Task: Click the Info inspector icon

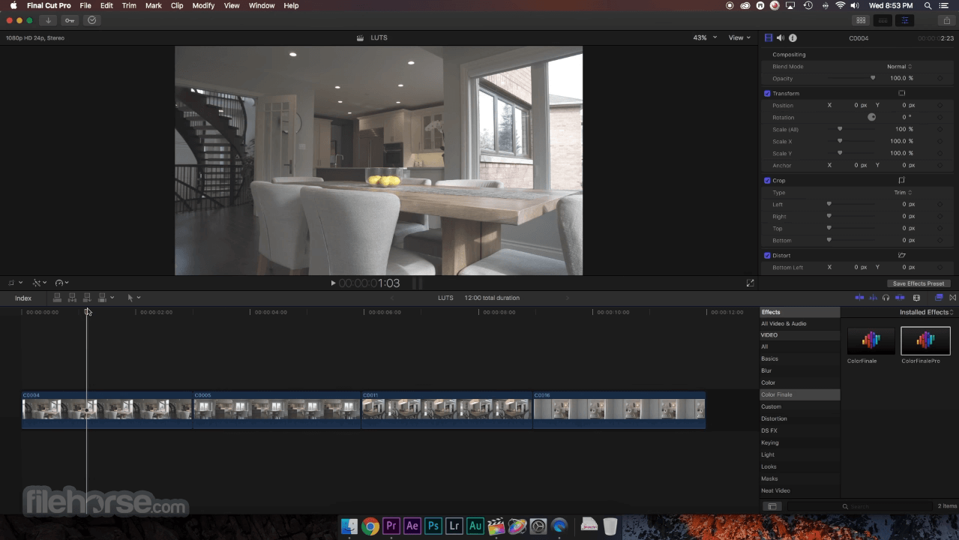Action: click(x=793, y=37)
